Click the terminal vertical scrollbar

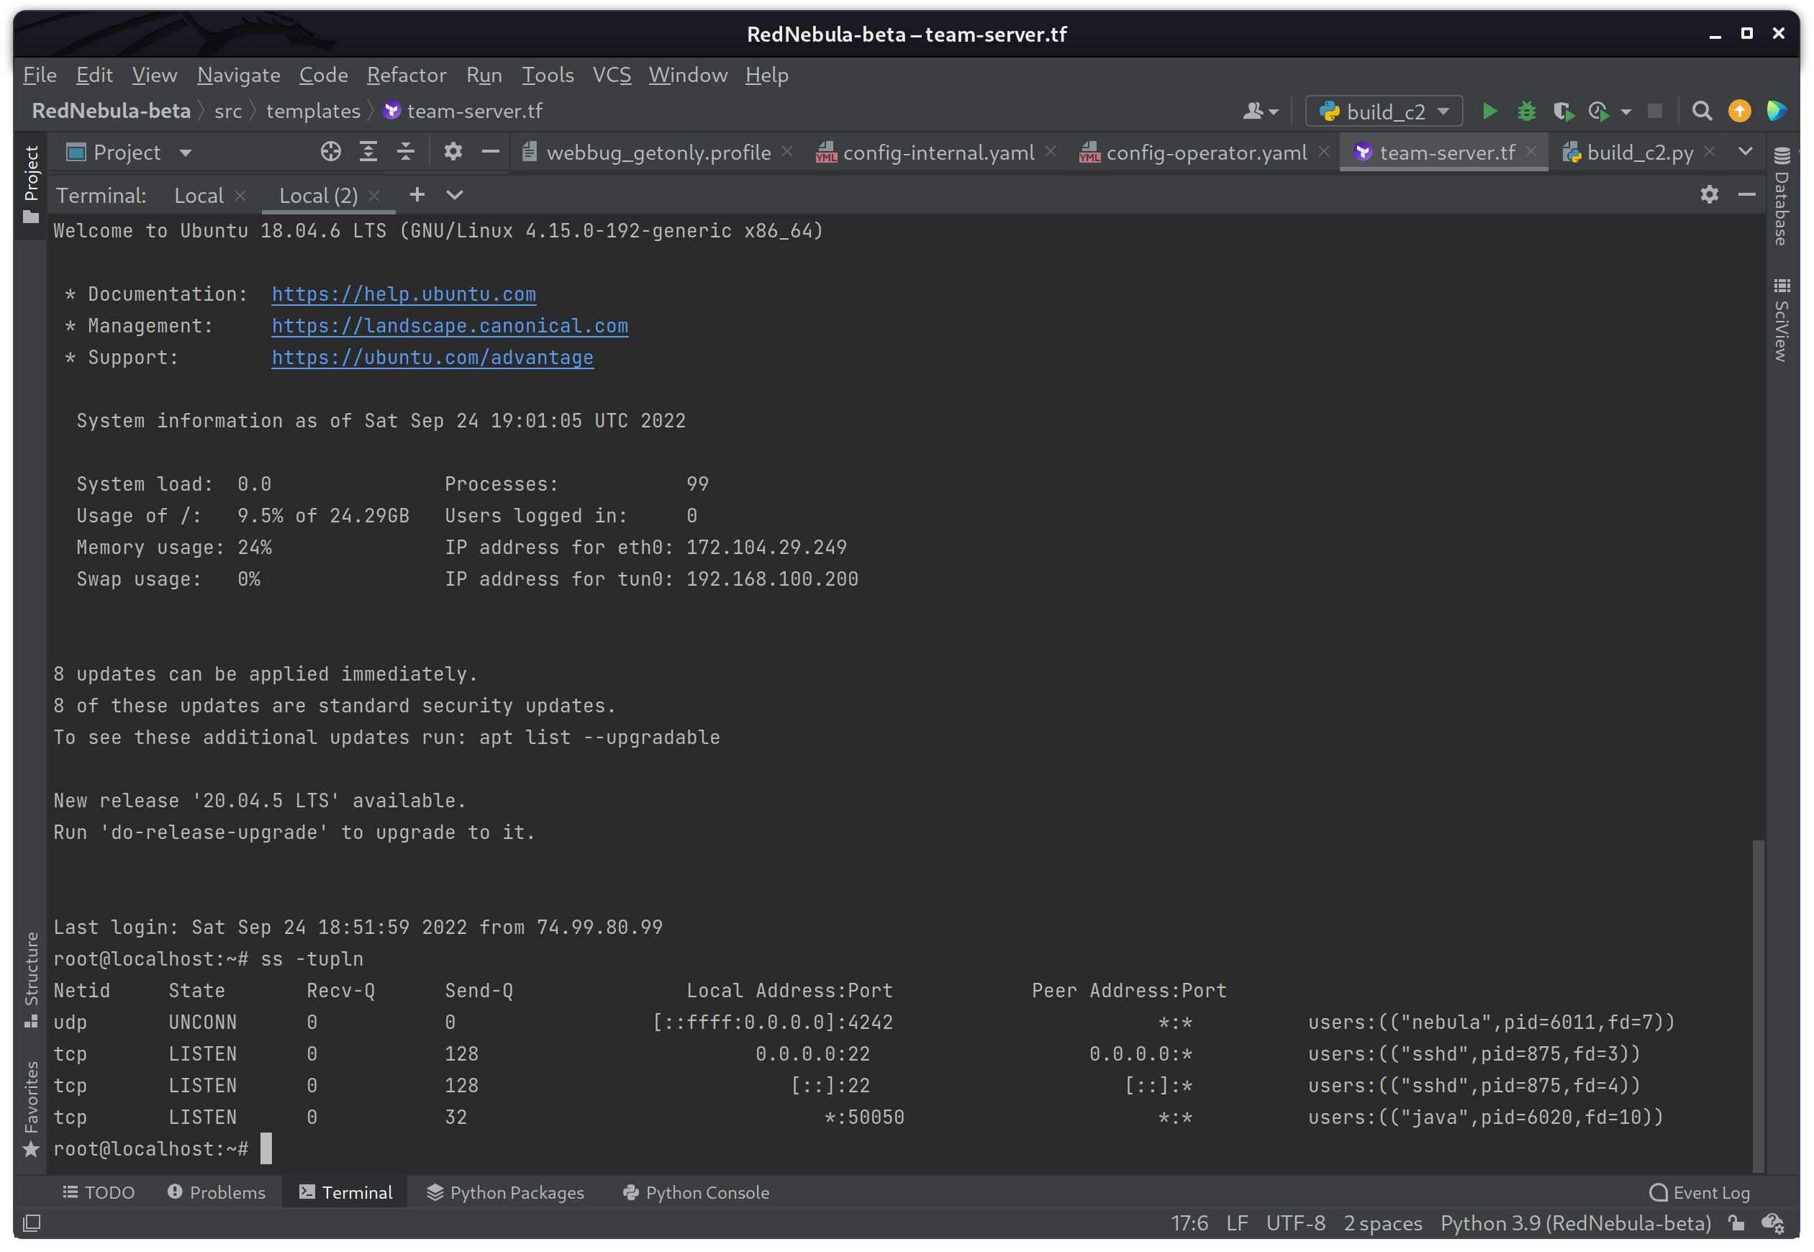[x=1758, y=1004]
